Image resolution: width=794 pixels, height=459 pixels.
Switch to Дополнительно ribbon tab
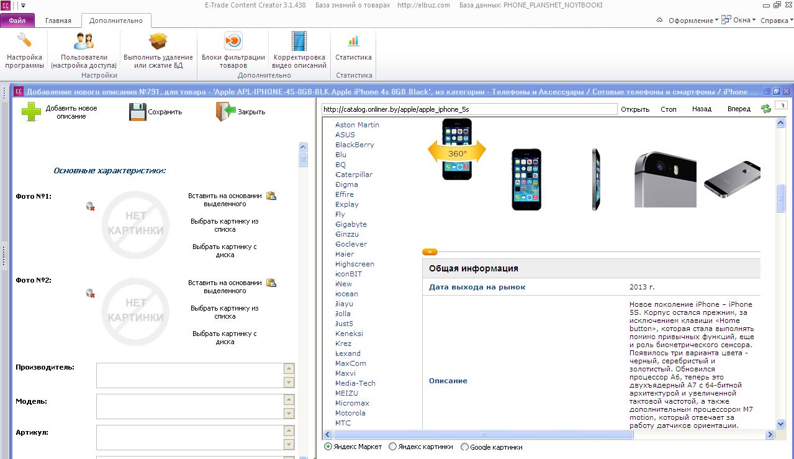[116, 20]
